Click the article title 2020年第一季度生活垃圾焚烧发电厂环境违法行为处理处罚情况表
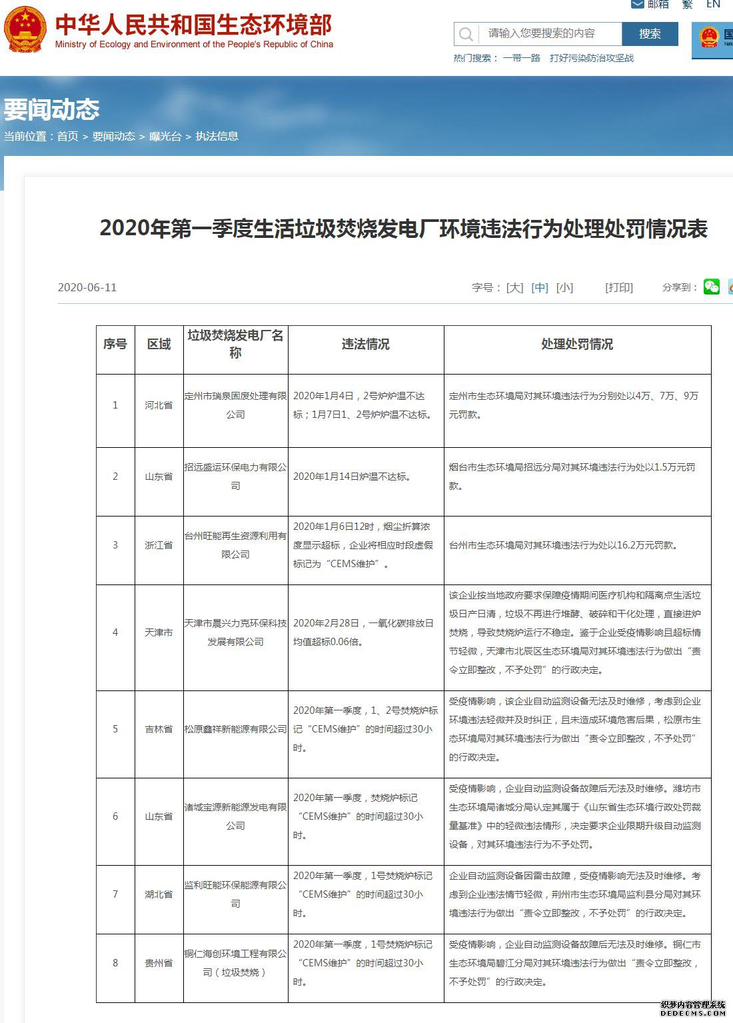Viewport: 733px width, 1023px height. point(403,229)
